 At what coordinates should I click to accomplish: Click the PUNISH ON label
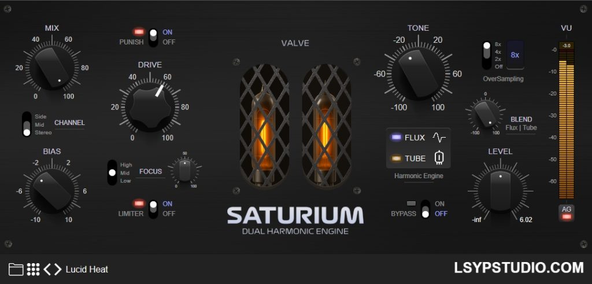tap(167, 32)
